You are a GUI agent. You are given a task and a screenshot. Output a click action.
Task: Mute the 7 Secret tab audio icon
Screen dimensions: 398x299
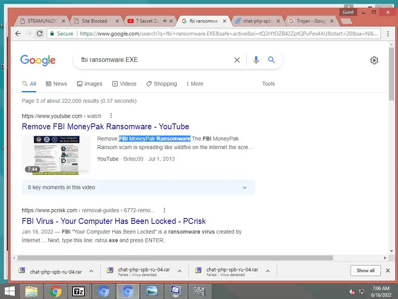165,21
